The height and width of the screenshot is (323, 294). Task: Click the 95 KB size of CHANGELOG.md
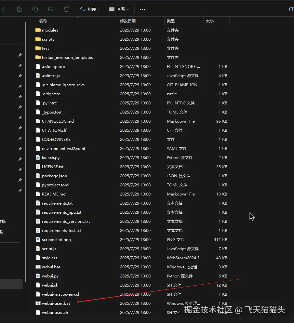click(x=222, y=121)
